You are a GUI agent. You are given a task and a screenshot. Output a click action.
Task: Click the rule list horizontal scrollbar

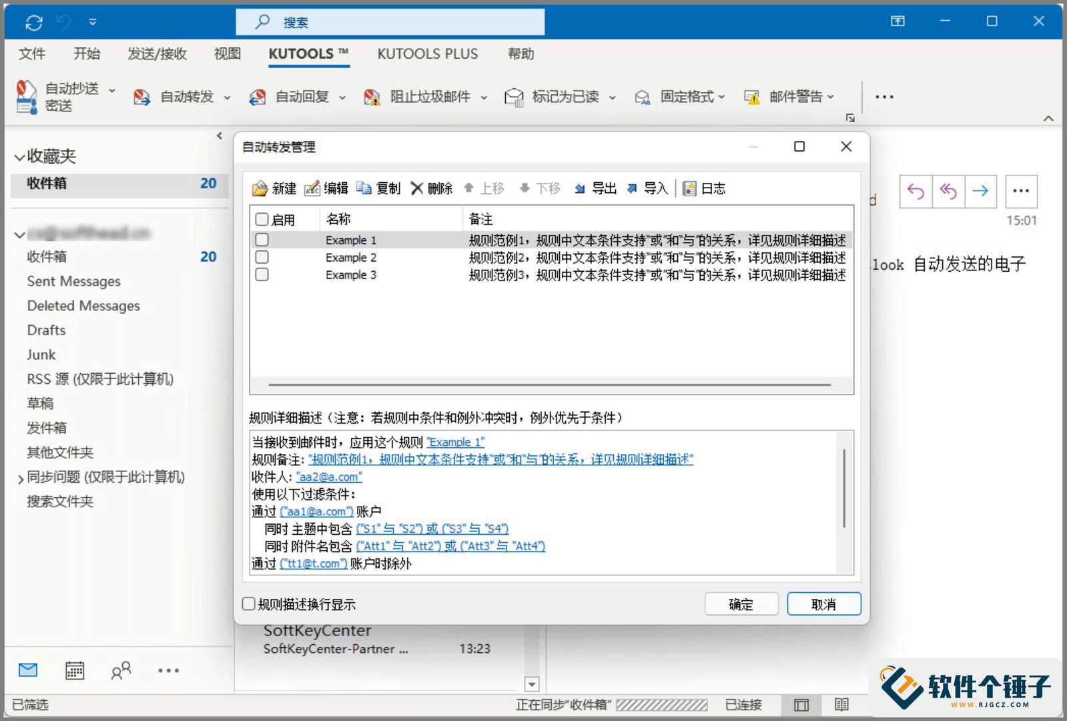point(550,385)
